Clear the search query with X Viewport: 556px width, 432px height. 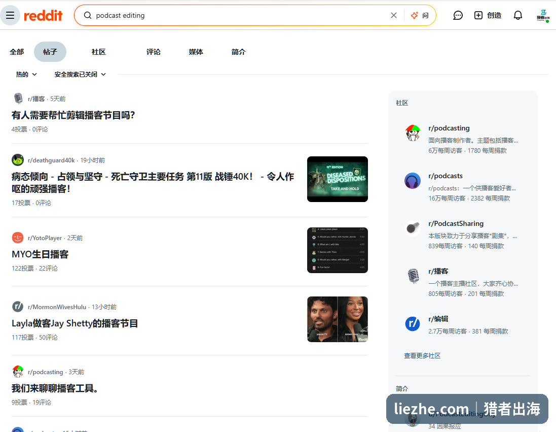pyautogui.click(x=394, y=15)
